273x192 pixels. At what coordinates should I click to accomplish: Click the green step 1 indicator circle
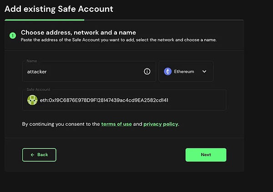(12, 35)
